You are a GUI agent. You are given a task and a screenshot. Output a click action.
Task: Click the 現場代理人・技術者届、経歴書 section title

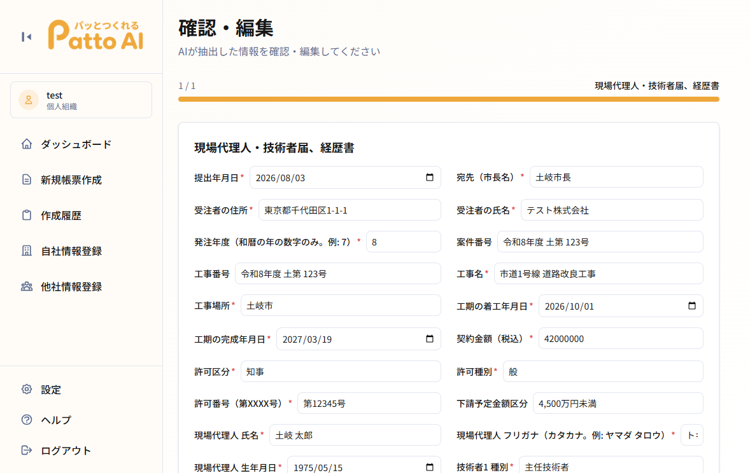coord(274,147)
